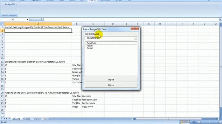
Task: Click the 'diggs.com' cell
Action: (93, 106)
